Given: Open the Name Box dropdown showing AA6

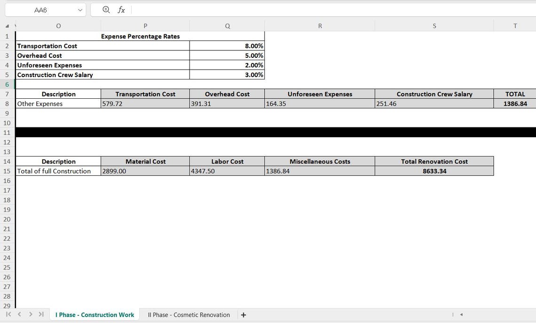Looking at the screenshot, I should [x=80, y=9].
